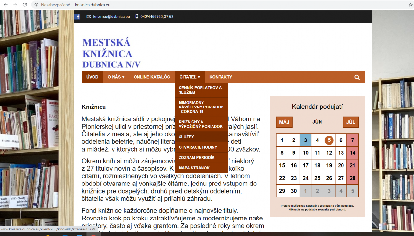
Task: Click day 12 in the calendar
Action: click(329, 153)
